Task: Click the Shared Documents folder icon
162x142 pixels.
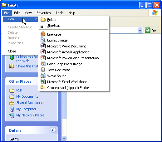Action: click(x=12, y=103)
